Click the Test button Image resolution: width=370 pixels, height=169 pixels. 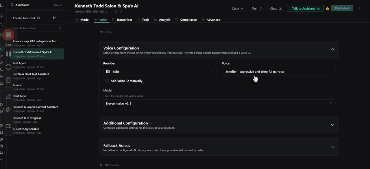pyautogui.click(x=257, y=8)
